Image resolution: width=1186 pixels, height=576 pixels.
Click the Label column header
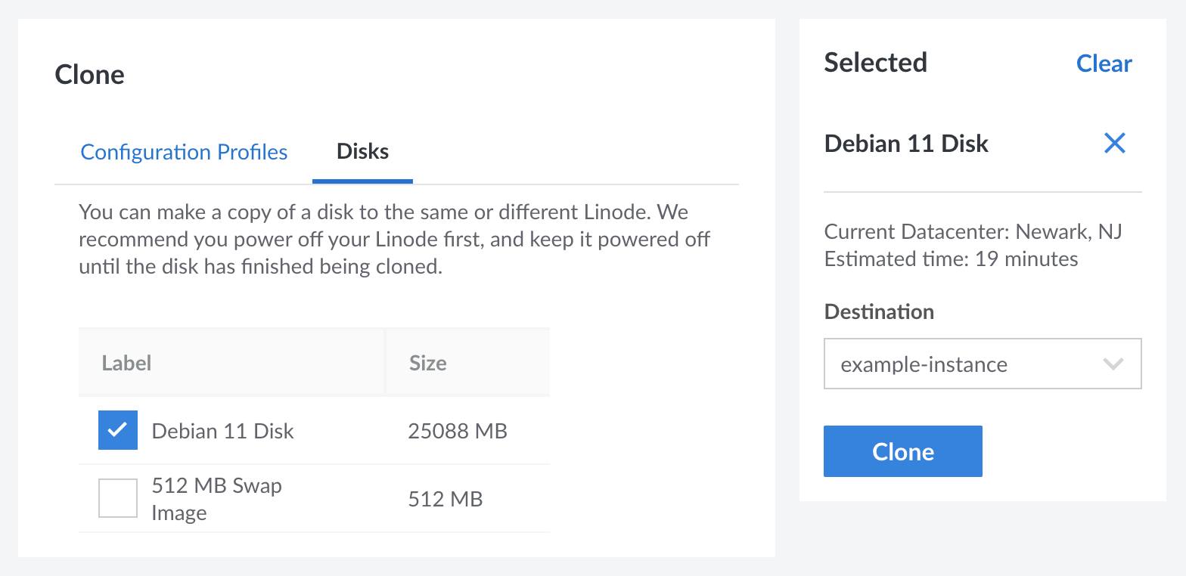point(126,363)
